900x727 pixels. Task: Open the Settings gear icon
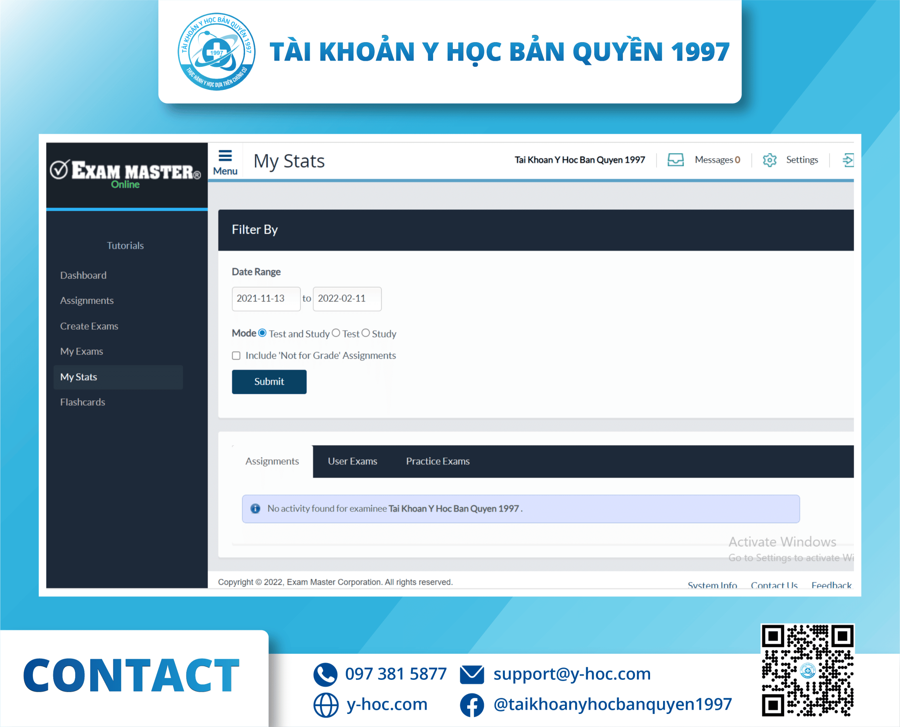[x=769, y=160]
